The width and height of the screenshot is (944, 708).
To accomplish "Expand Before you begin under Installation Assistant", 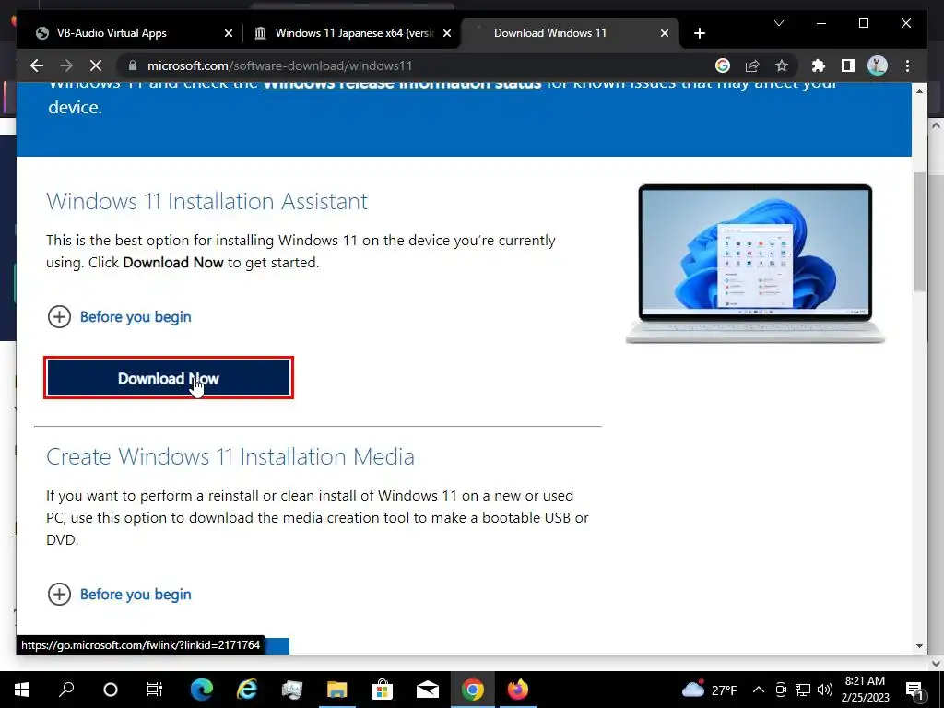I will point(119,317).
